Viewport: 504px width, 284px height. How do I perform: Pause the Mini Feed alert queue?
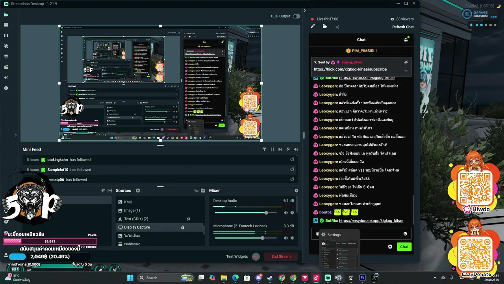coord(272,149)
